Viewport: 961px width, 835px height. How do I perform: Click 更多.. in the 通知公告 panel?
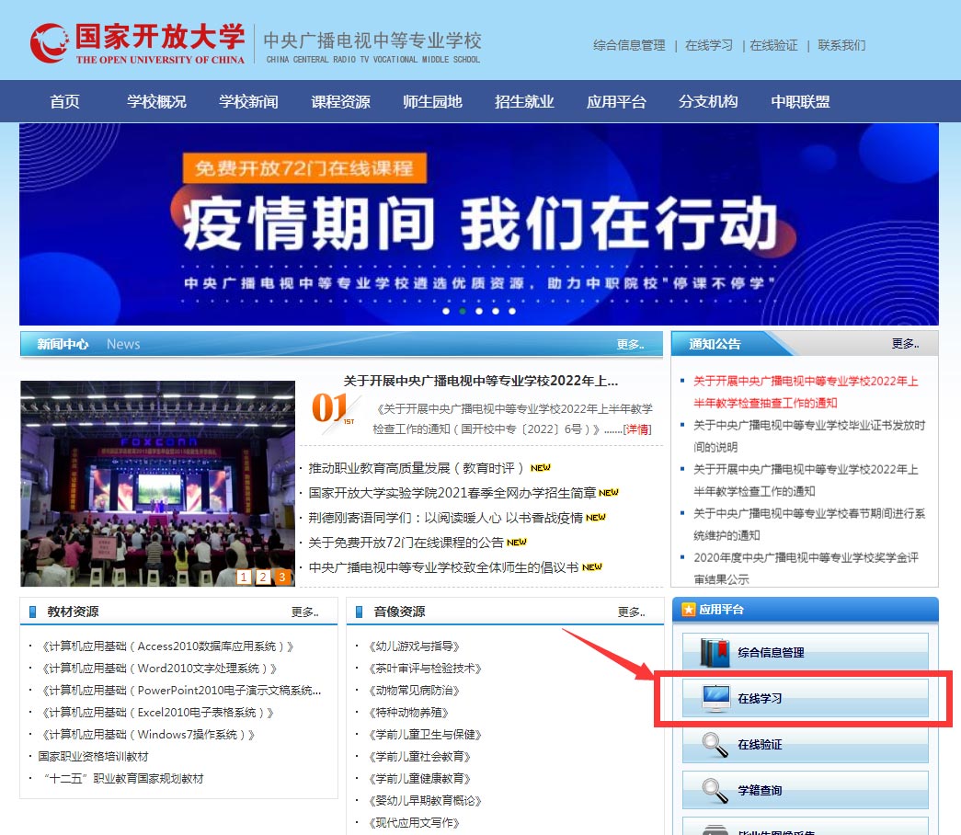tap(904, 343)
